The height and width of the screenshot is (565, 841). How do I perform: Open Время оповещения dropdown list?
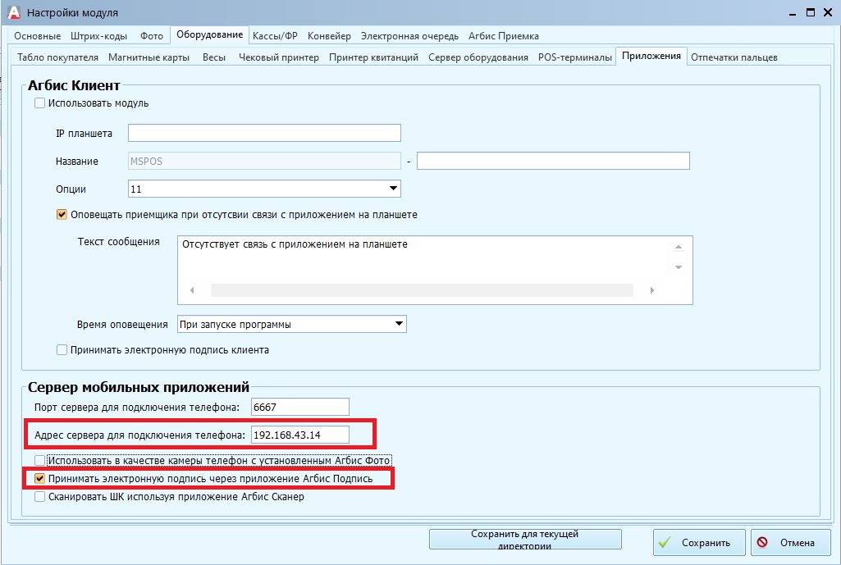[399, 324]
